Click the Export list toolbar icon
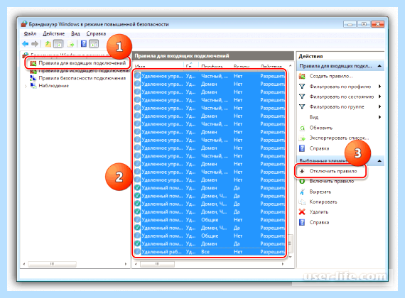This screenshot has height=298, width=405. [70, 44]
